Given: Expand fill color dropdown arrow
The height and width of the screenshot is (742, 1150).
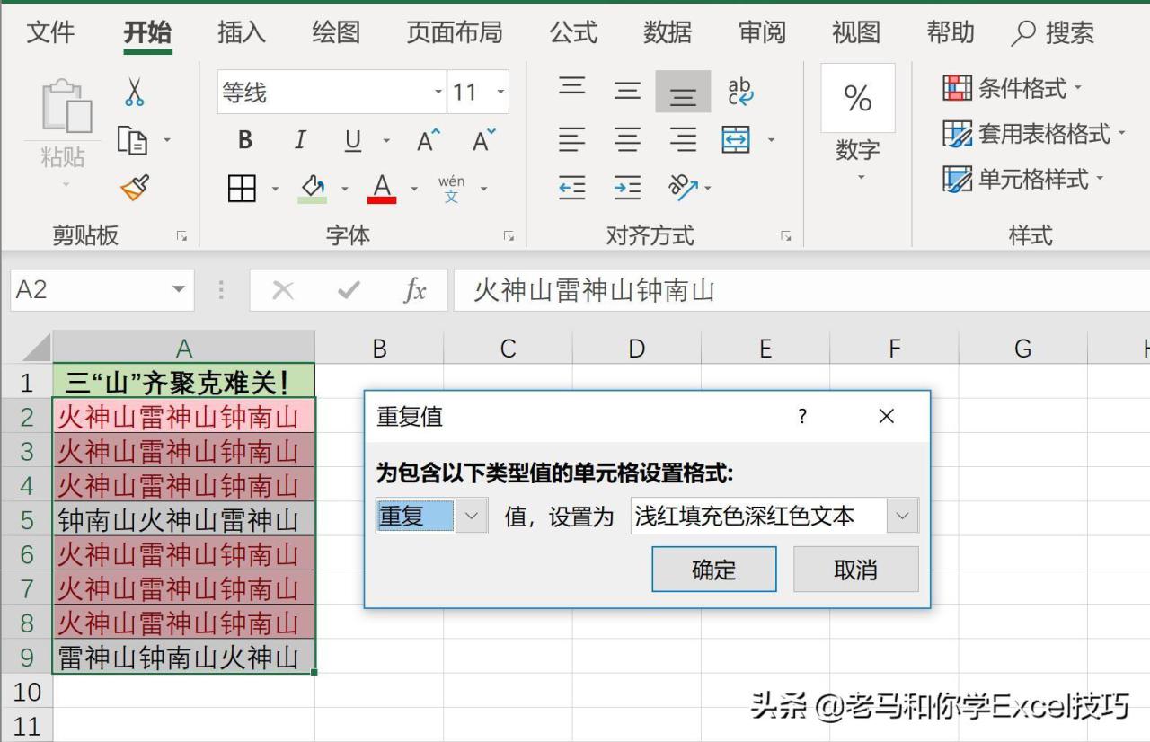Looking at the screenshot, I should click(x=344, y=190).
